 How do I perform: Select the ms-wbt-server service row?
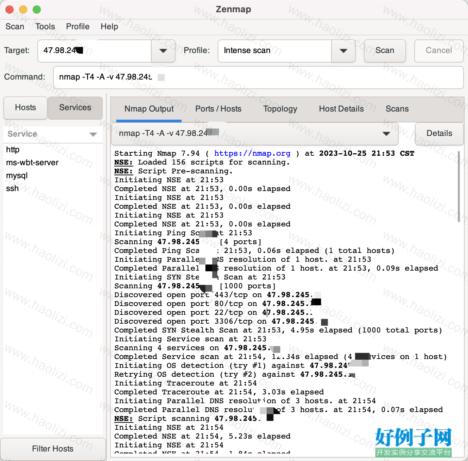pos(53,163)
